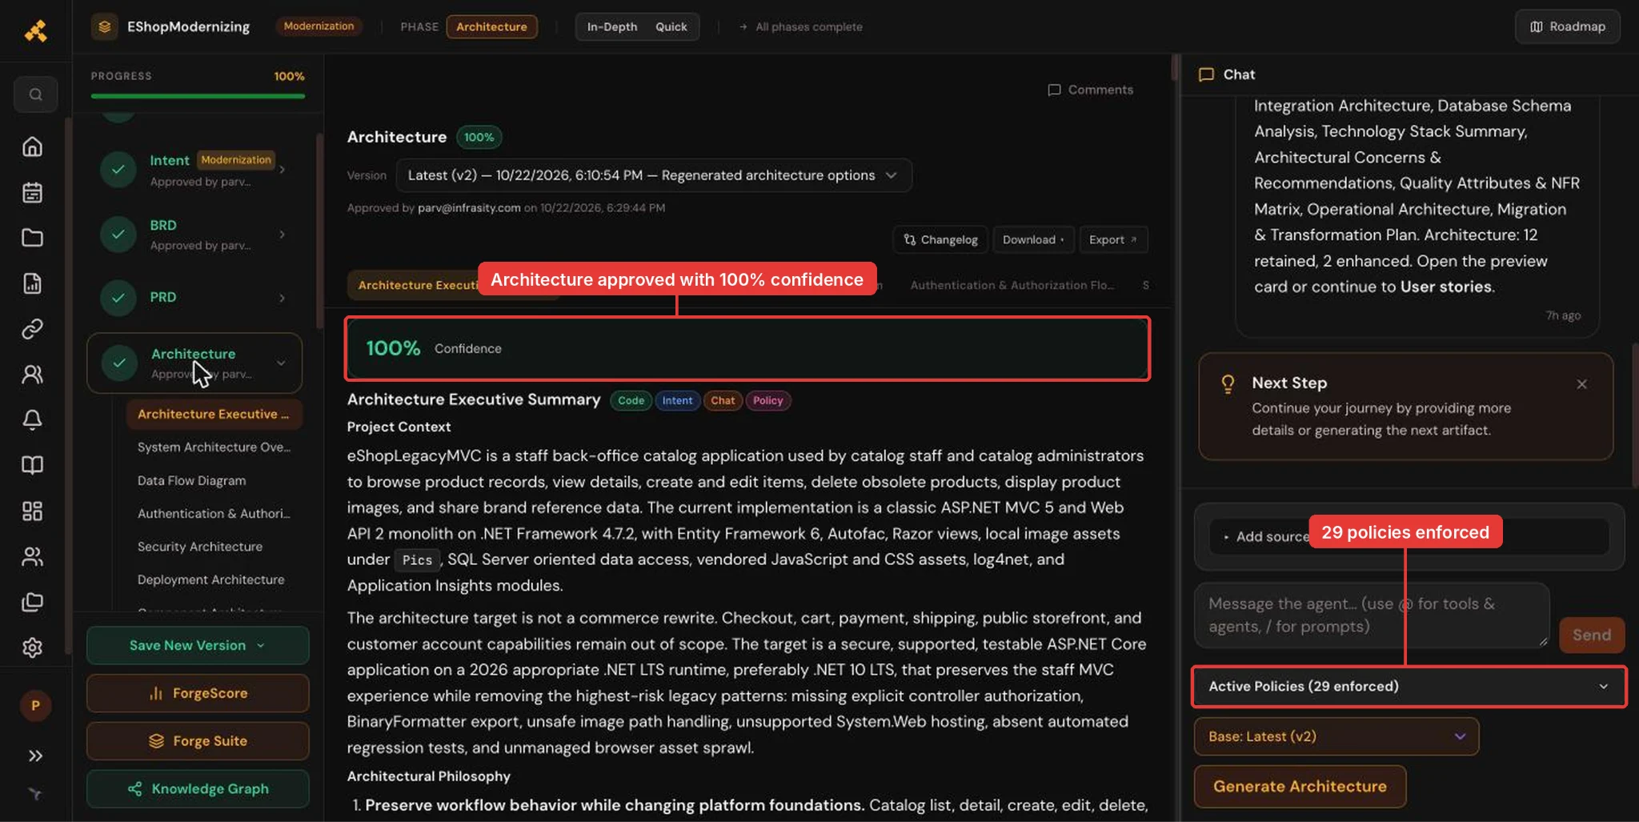Open the Download dropdown
The height and width of the screenshot is (822, 1639).
tap(1033, 239)
